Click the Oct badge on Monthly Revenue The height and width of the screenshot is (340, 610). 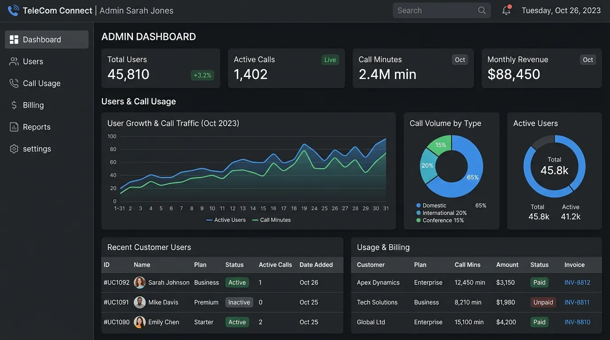click(588, 60)
